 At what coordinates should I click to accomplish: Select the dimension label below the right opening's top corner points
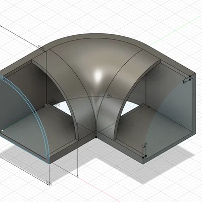185,82
